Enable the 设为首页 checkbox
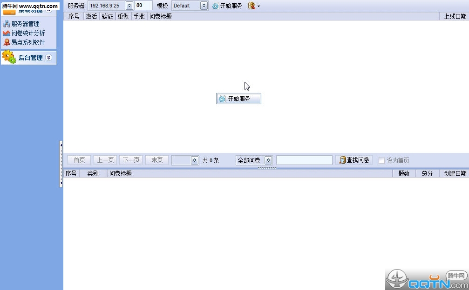Image resolution: width=469 pixels, height=290 pixels. click(x=381, y=160)
